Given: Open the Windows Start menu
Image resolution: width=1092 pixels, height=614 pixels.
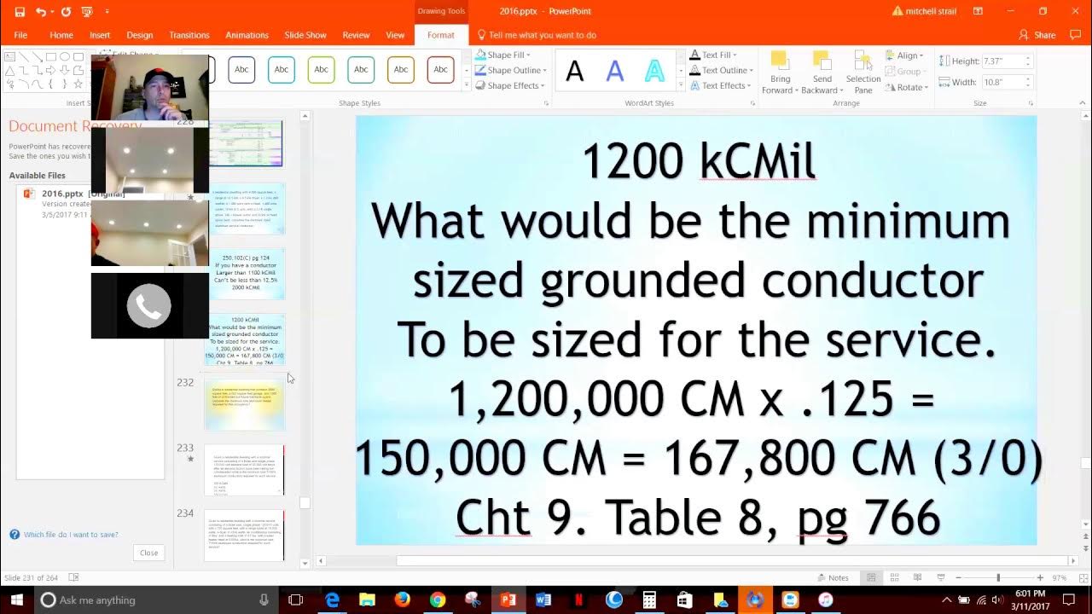Looking at the screenshot, I should [17, 600].
